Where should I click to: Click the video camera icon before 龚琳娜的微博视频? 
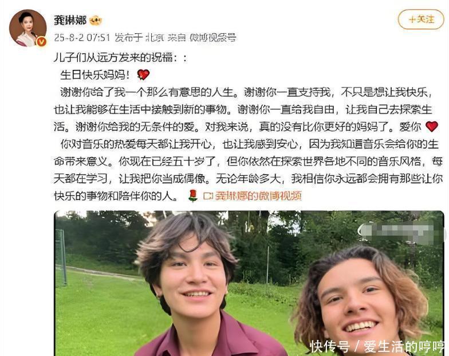point(208,196)
